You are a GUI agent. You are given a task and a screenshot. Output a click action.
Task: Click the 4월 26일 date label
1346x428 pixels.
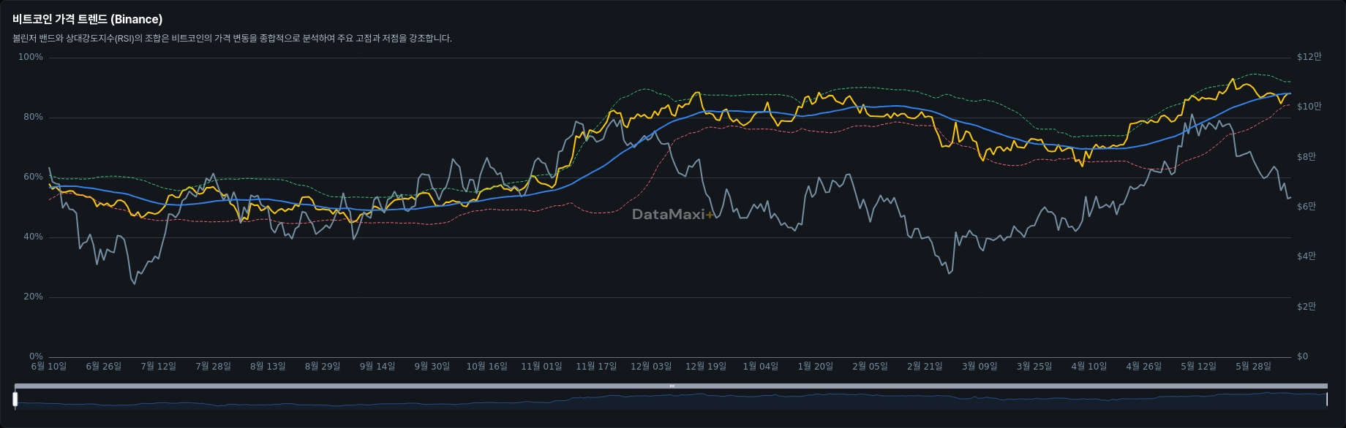pos(1144,367)
